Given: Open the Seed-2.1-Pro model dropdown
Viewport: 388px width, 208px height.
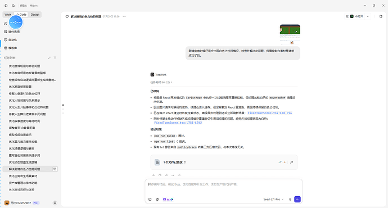Looking at the screenshot, I should coord(273,200).
